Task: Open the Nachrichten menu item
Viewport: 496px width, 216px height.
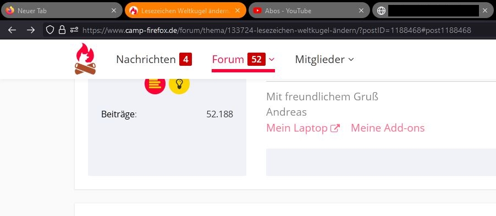Action: pos(154,59)
